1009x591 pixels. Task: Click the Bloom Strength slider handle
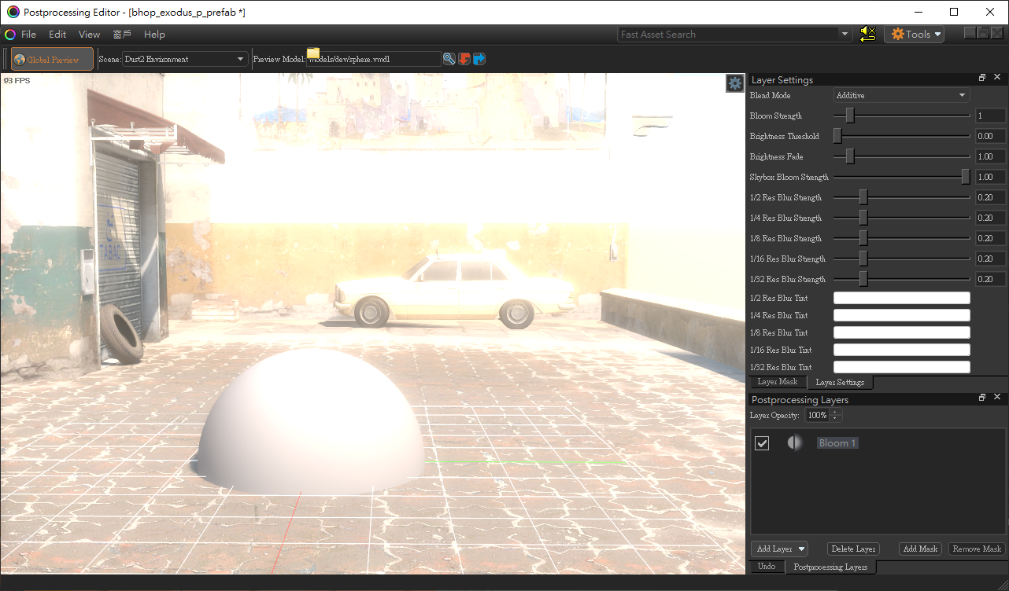850,116
